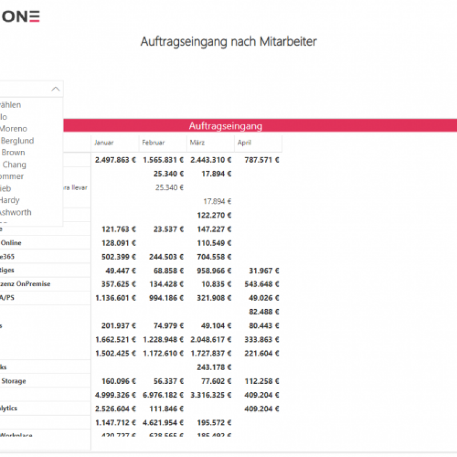Screen dimensions: 457x457
Task: Select the OnPremise license row label
Action: (x=26, y=284)
